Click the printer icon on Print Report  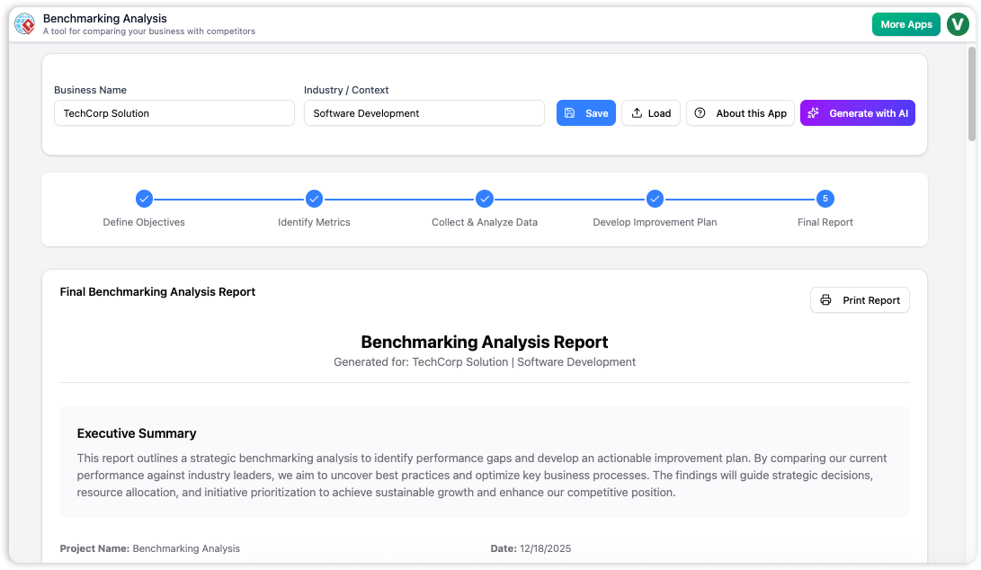coord(826,299)
